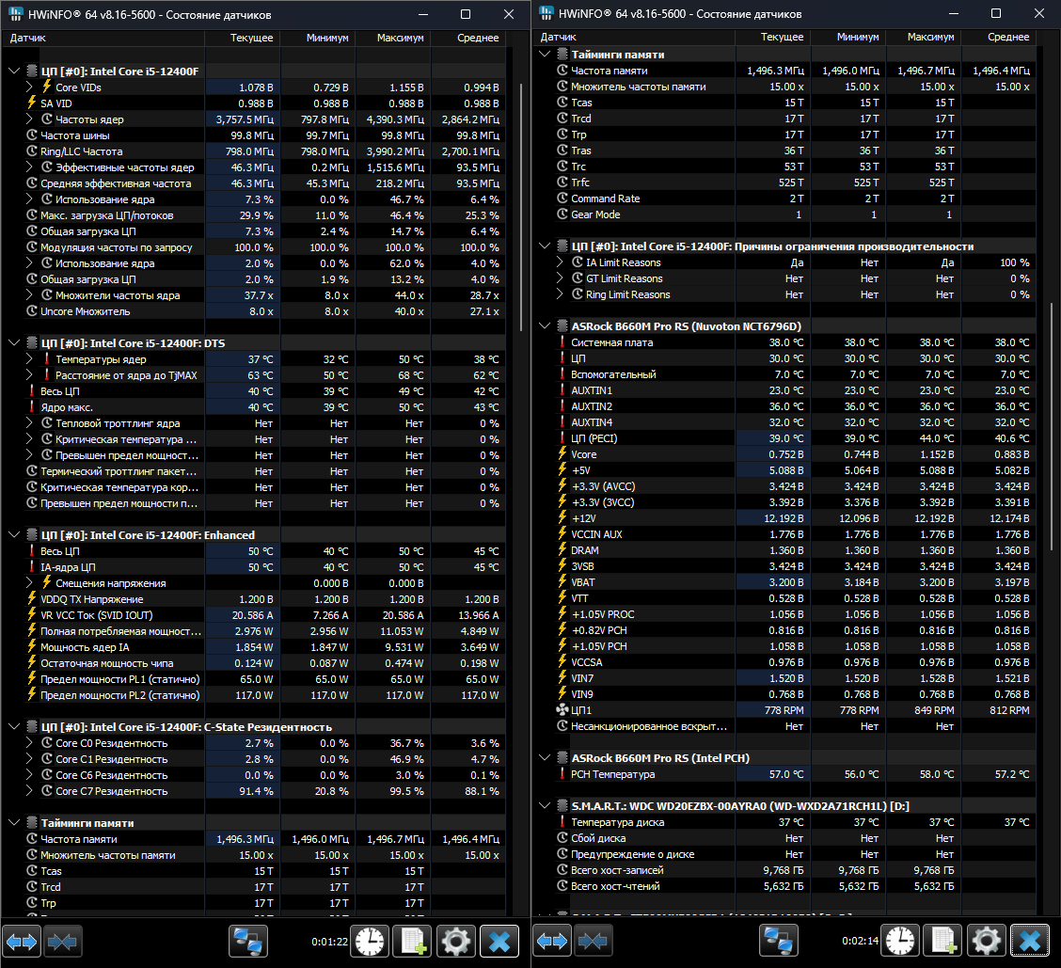Collapse S.M.A.R.T. WDC WD20EZBX group
Image resolution: width=1061 pixels, height=968 pixels.
pyautogui.click(x=544, y=805)
